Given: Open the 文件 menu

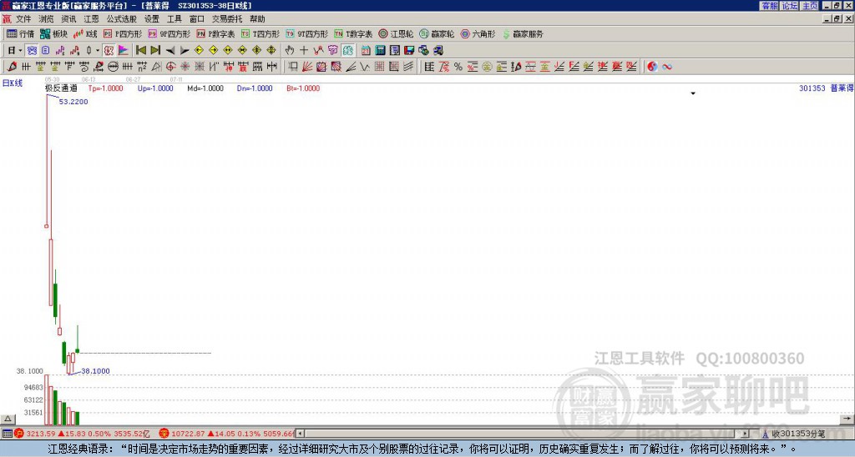Looking at the screenshot, I should [x=23, y=19].
